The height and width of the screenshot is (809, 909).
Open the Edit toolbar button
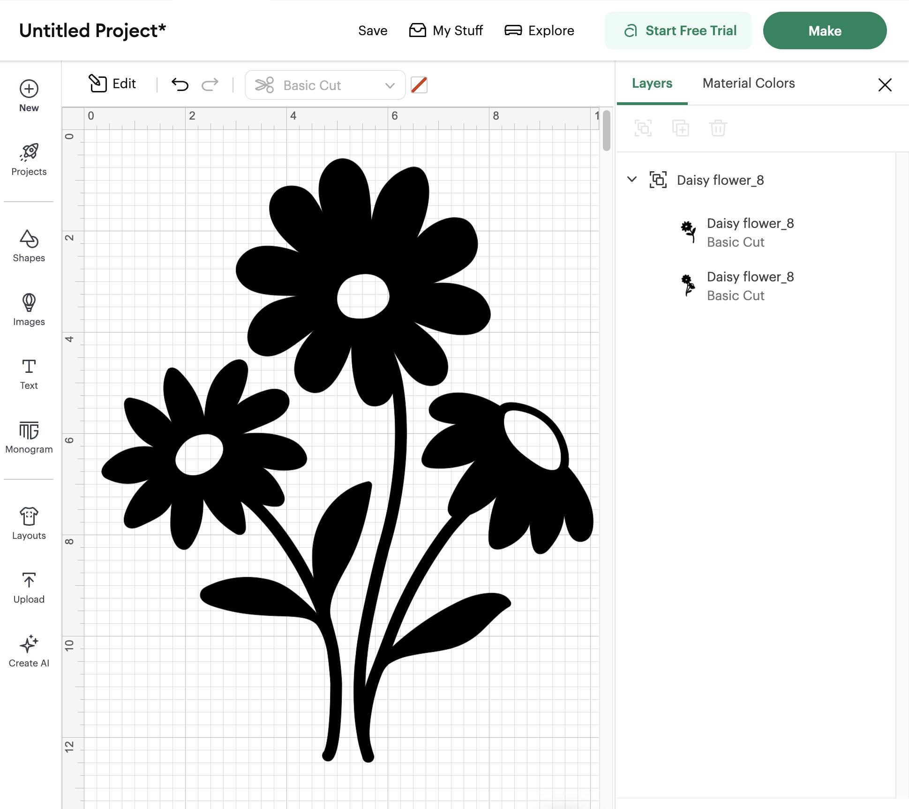[113, 84]
